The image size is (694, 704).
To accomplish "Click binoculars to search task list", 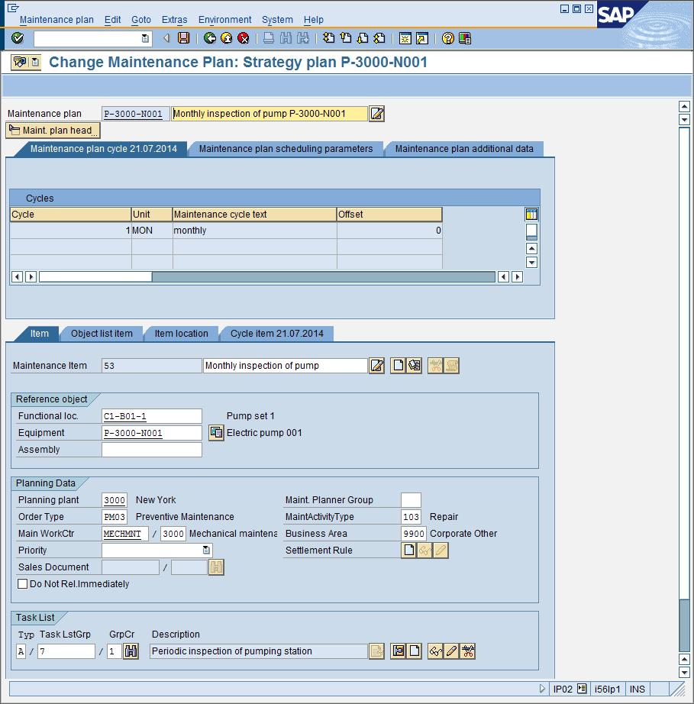I will 131,651.
